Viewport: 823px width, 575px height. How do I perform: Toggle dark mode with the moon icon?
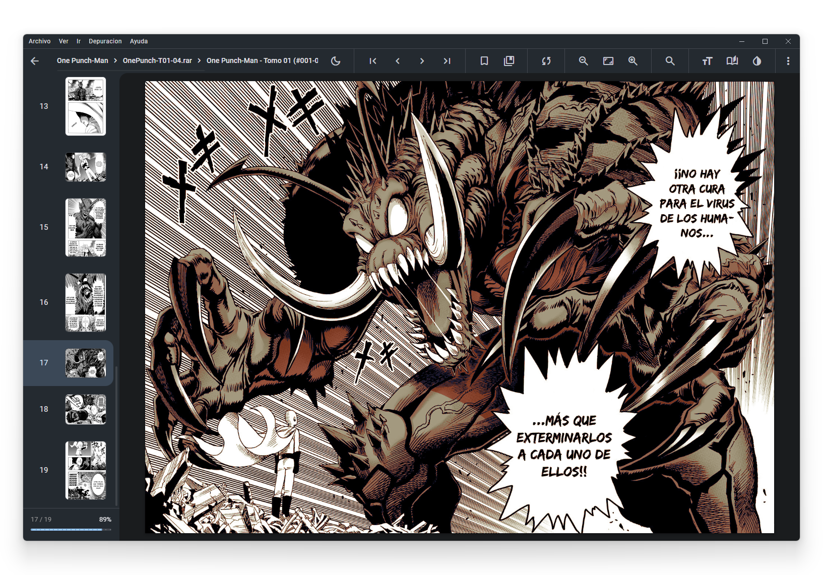[336, 60]
